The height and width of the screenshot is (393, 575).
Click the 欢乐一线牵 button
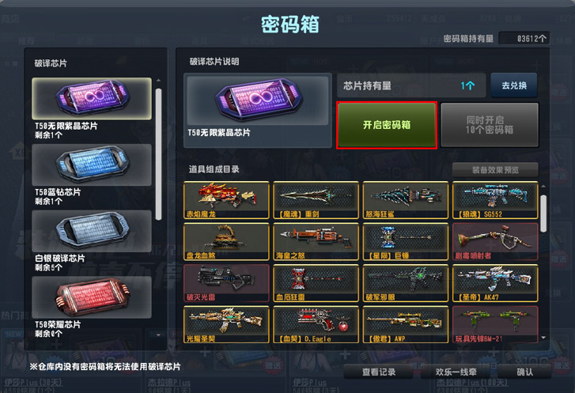456,372
